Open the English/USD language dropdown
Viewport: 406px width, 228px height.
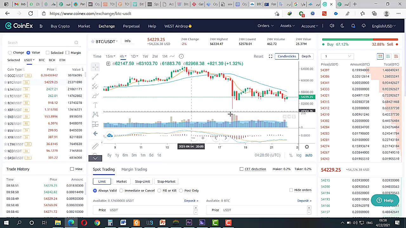(384, 26)
